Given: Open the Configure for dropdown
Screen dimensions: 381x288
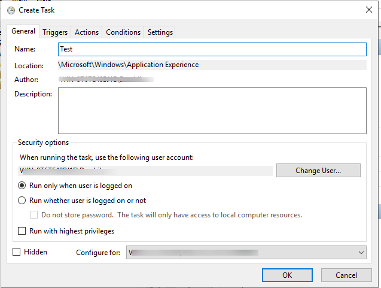Looking at the screenshot, I should click(246, 253).
